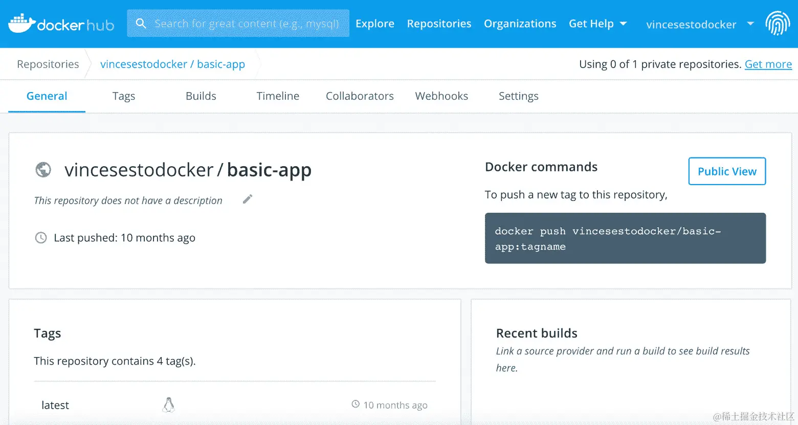
Task: Open the repository Settings tab
Action: [518, 96]
